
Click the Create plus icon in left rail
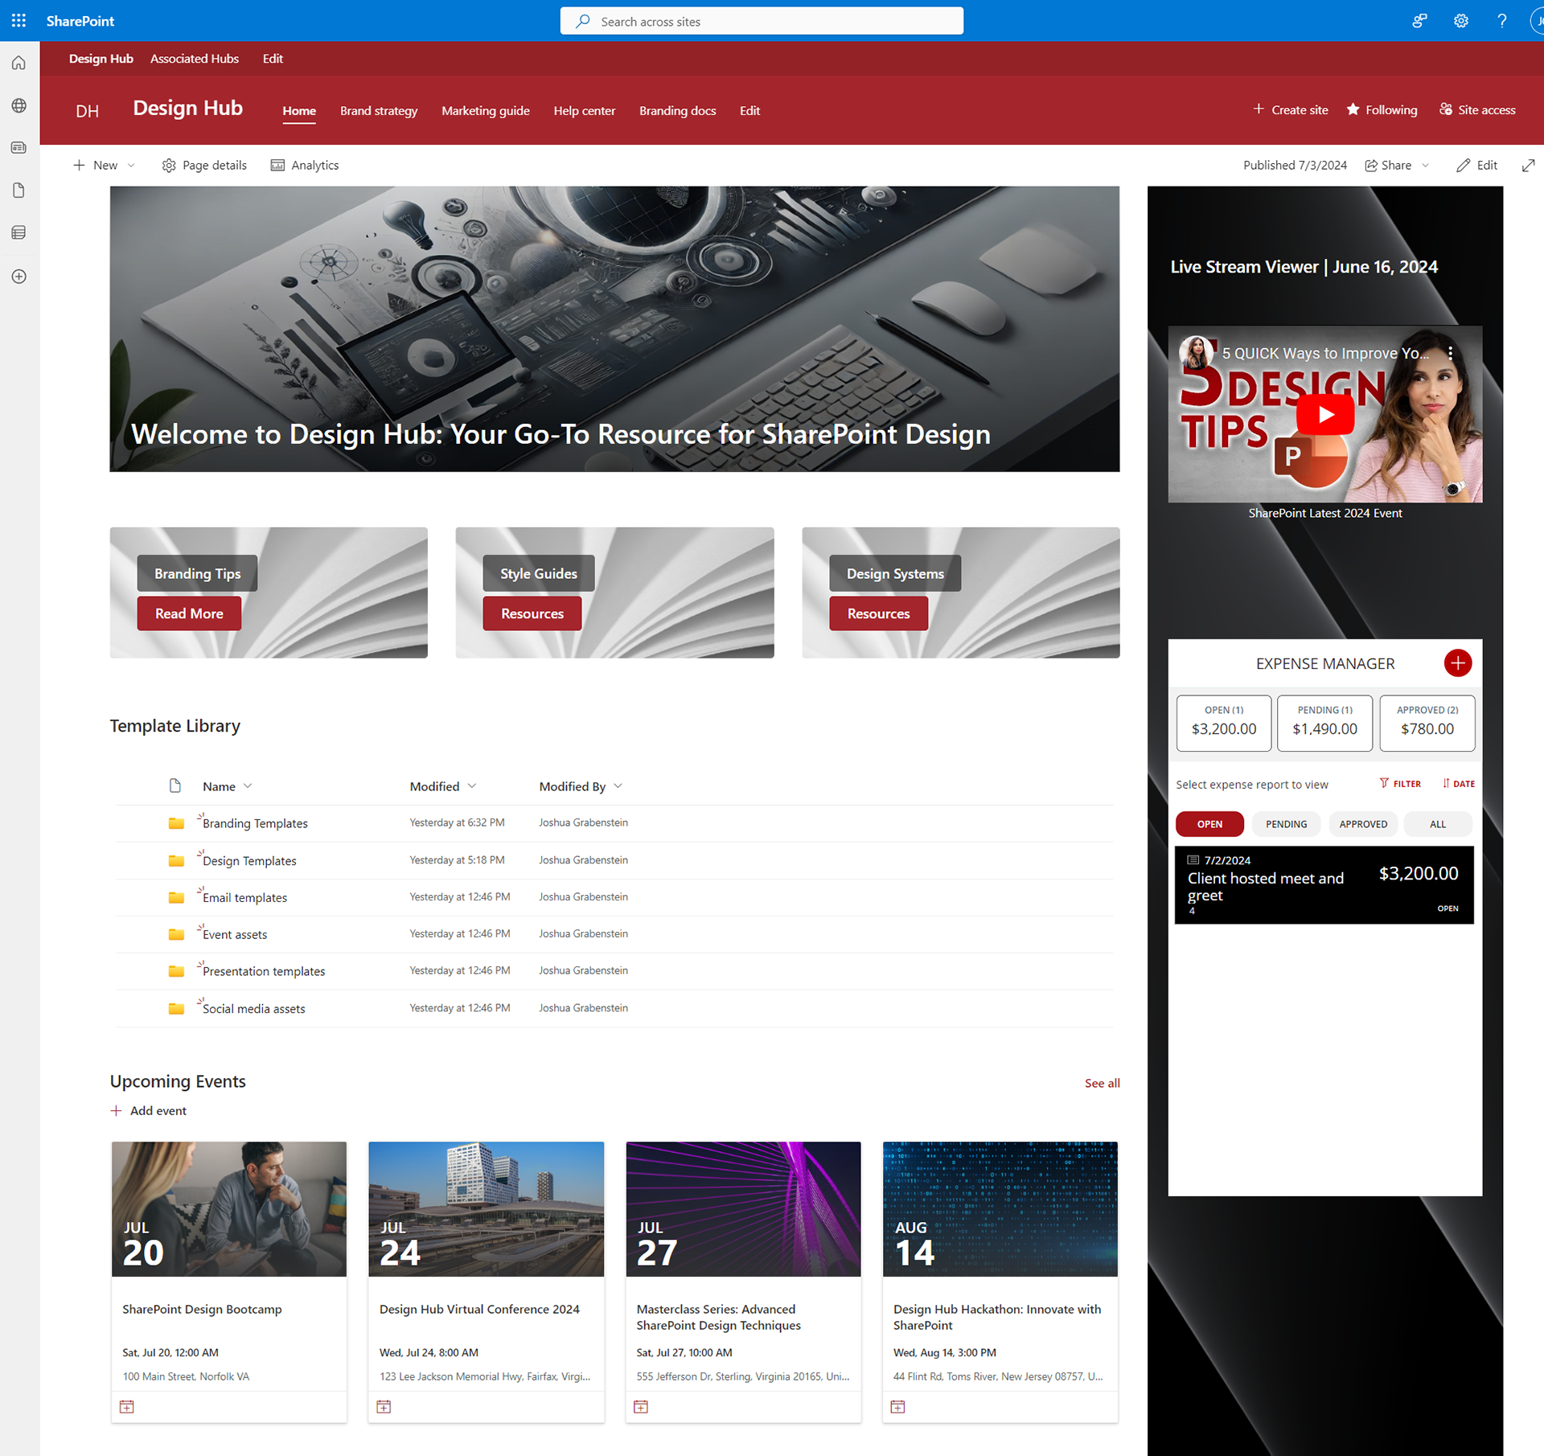pyautogui.click(x=19, y=277)
